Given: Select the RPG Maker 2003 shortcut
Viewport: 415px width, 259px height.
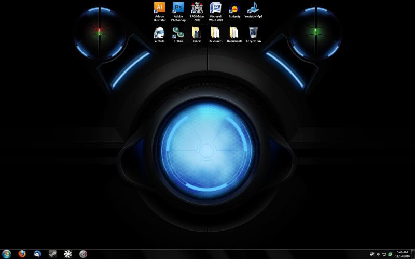Looking at the screenshot, I should pyautogui.click(x=197, y=11).
